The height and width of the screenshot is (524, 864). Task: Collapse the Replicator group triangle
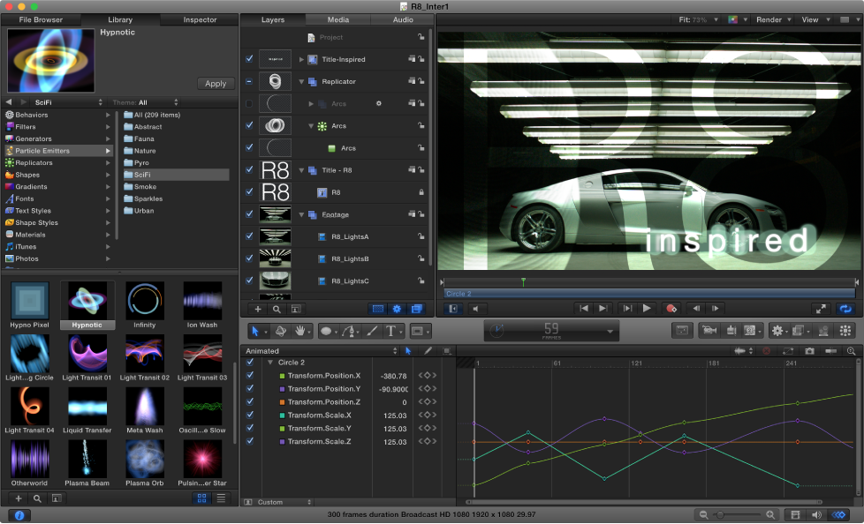301,81
